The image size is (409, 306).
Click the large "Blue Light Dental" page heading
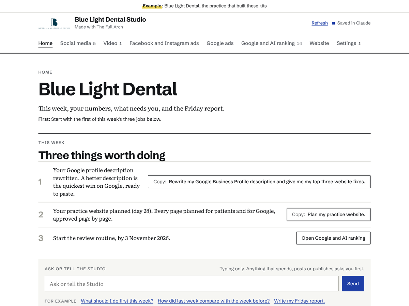[108, 89]
